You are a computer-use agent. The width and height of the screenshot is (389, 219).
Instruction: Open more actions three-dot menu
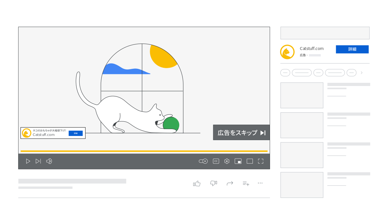(260, 183)
